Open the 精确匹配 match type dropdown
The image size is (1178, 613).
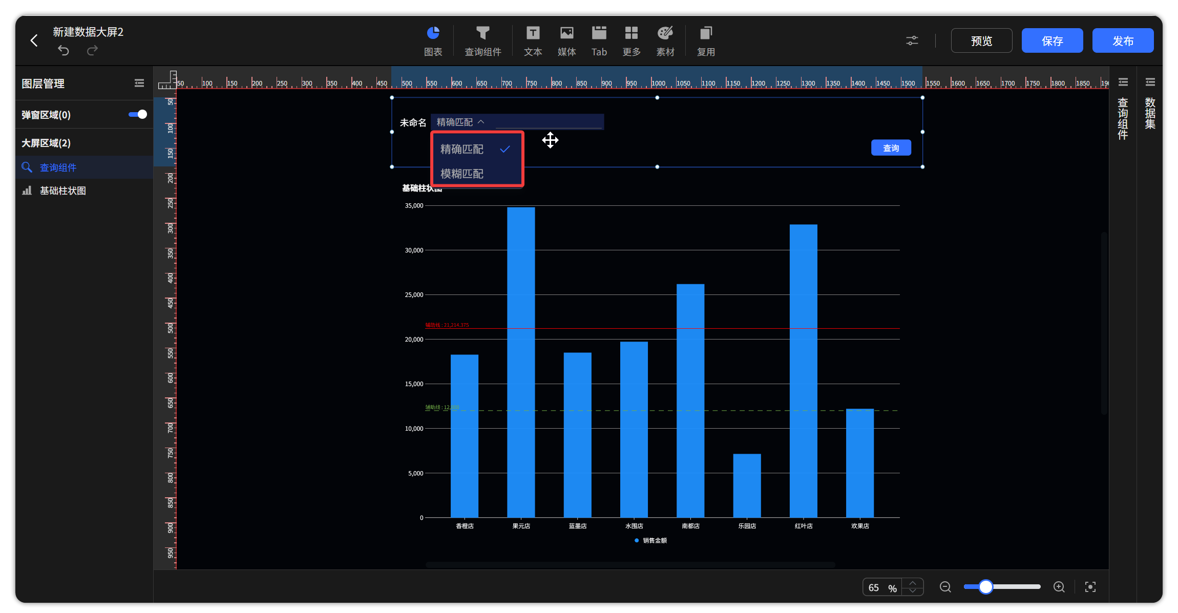click(460, 122)
